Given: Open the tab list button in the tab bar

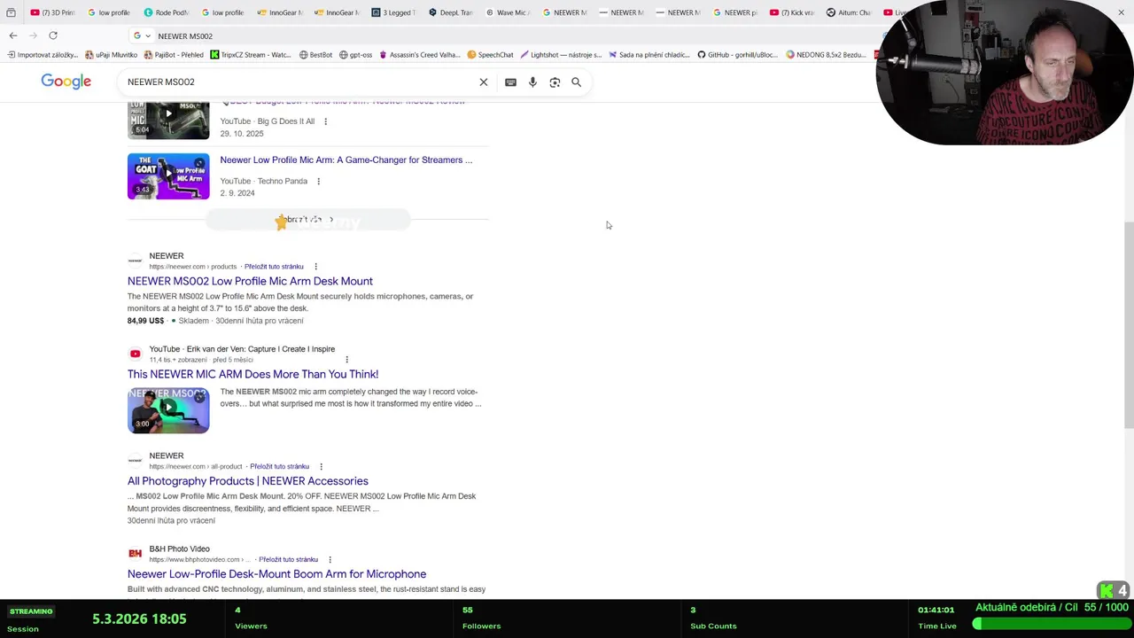Looking at the screenshot, I should pos(11,12).
